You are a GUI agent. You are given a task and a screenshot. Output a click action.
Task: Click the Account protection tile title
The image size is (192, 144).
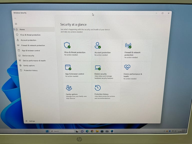102,52
